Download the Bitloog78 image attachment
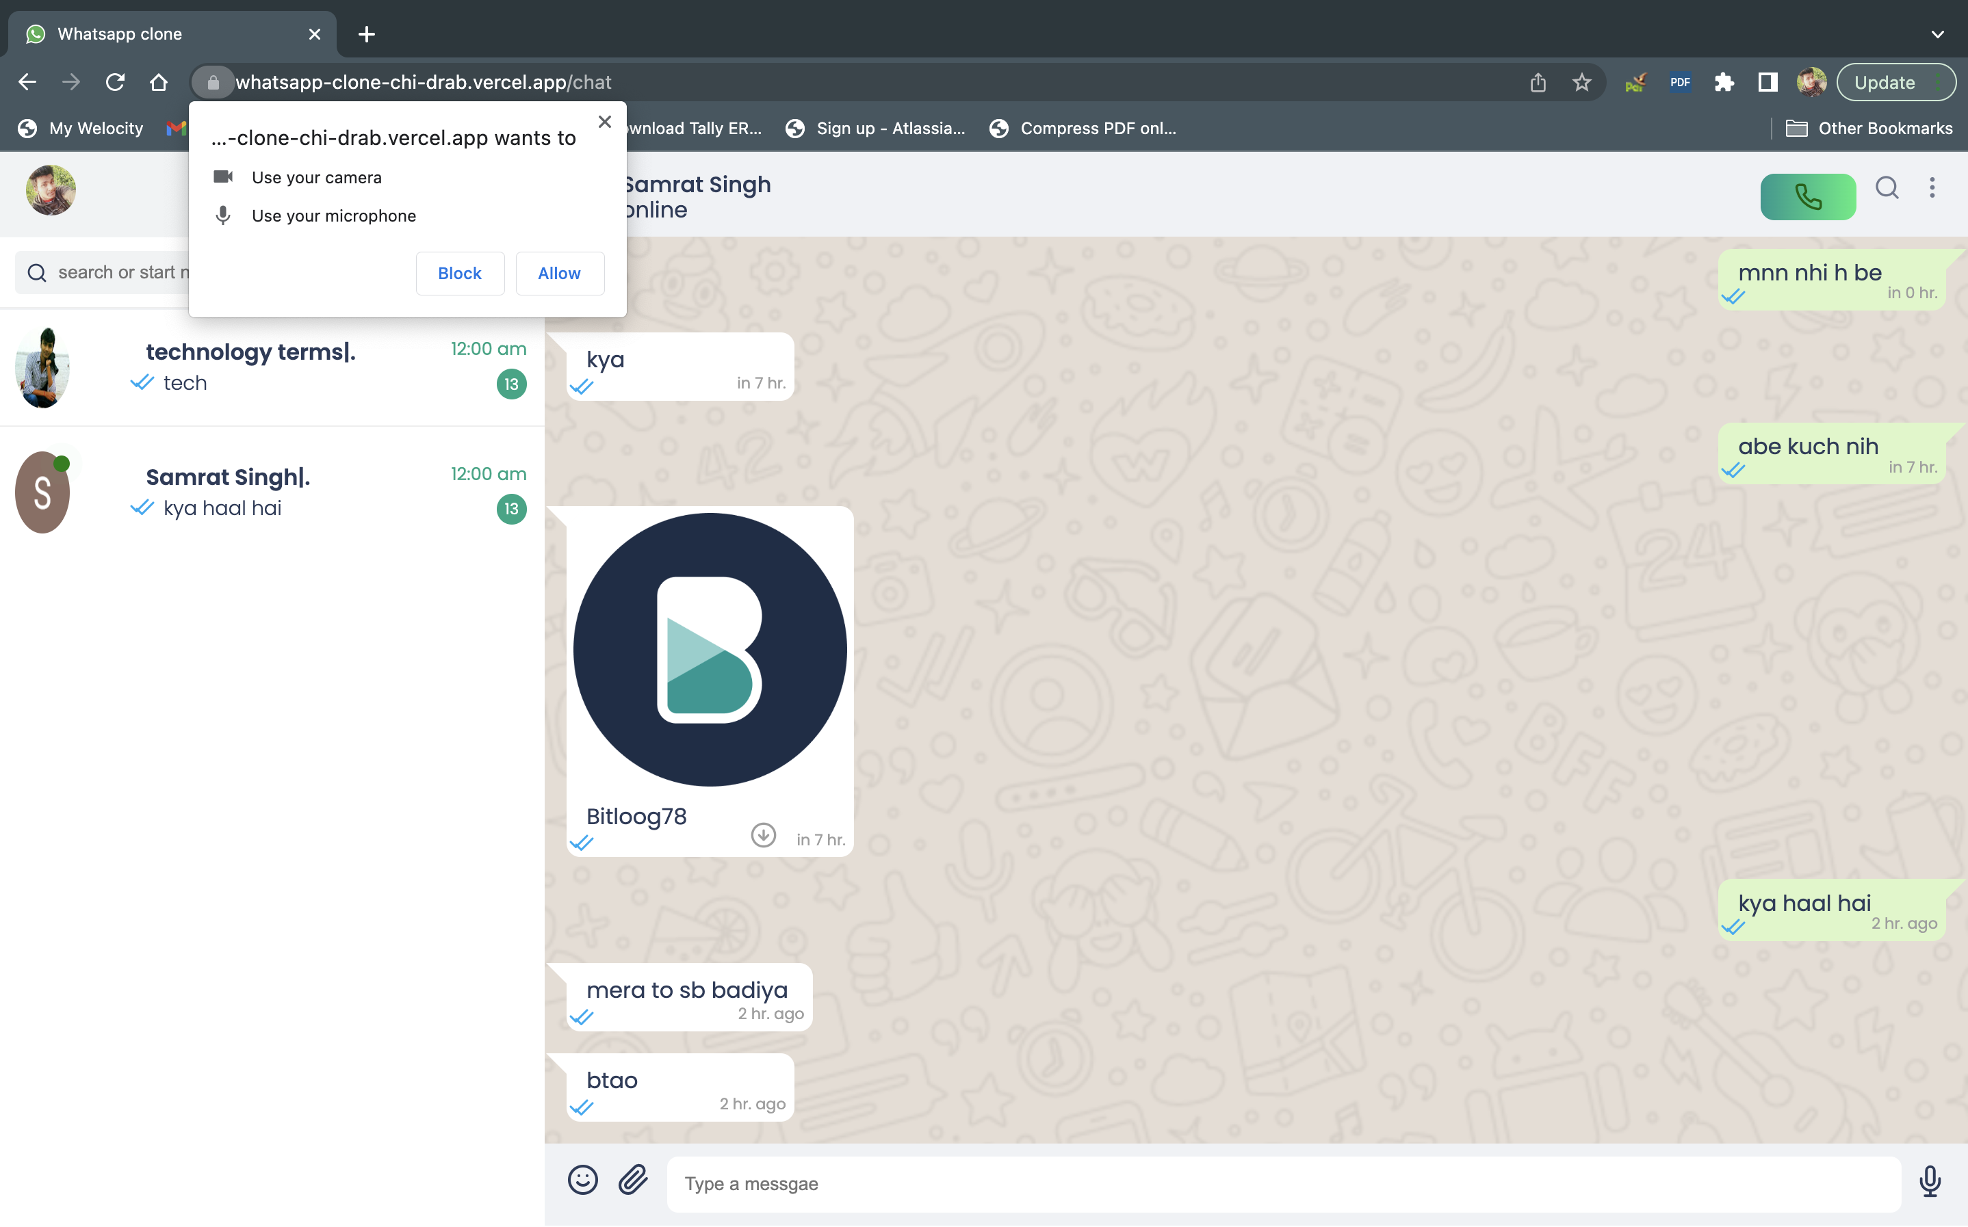The height and width of the screenshot is (1227, 1968). pos(762,835)
